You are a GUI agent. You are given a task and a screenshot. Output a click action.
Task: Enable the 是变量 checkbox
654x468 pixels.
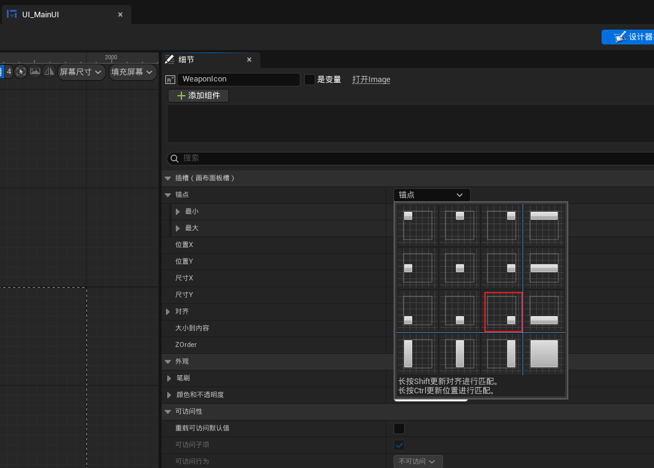pos(310,79)
